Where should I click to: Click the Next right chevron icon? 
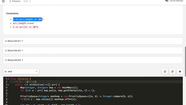coord(30,1)
